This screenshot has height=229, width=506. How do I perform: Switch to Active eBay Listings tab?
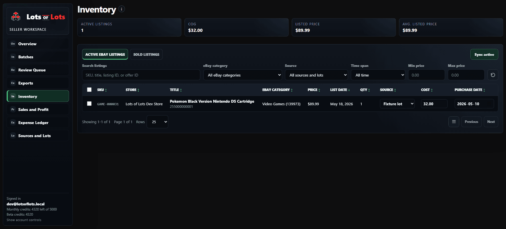click(x=105, y=54)
